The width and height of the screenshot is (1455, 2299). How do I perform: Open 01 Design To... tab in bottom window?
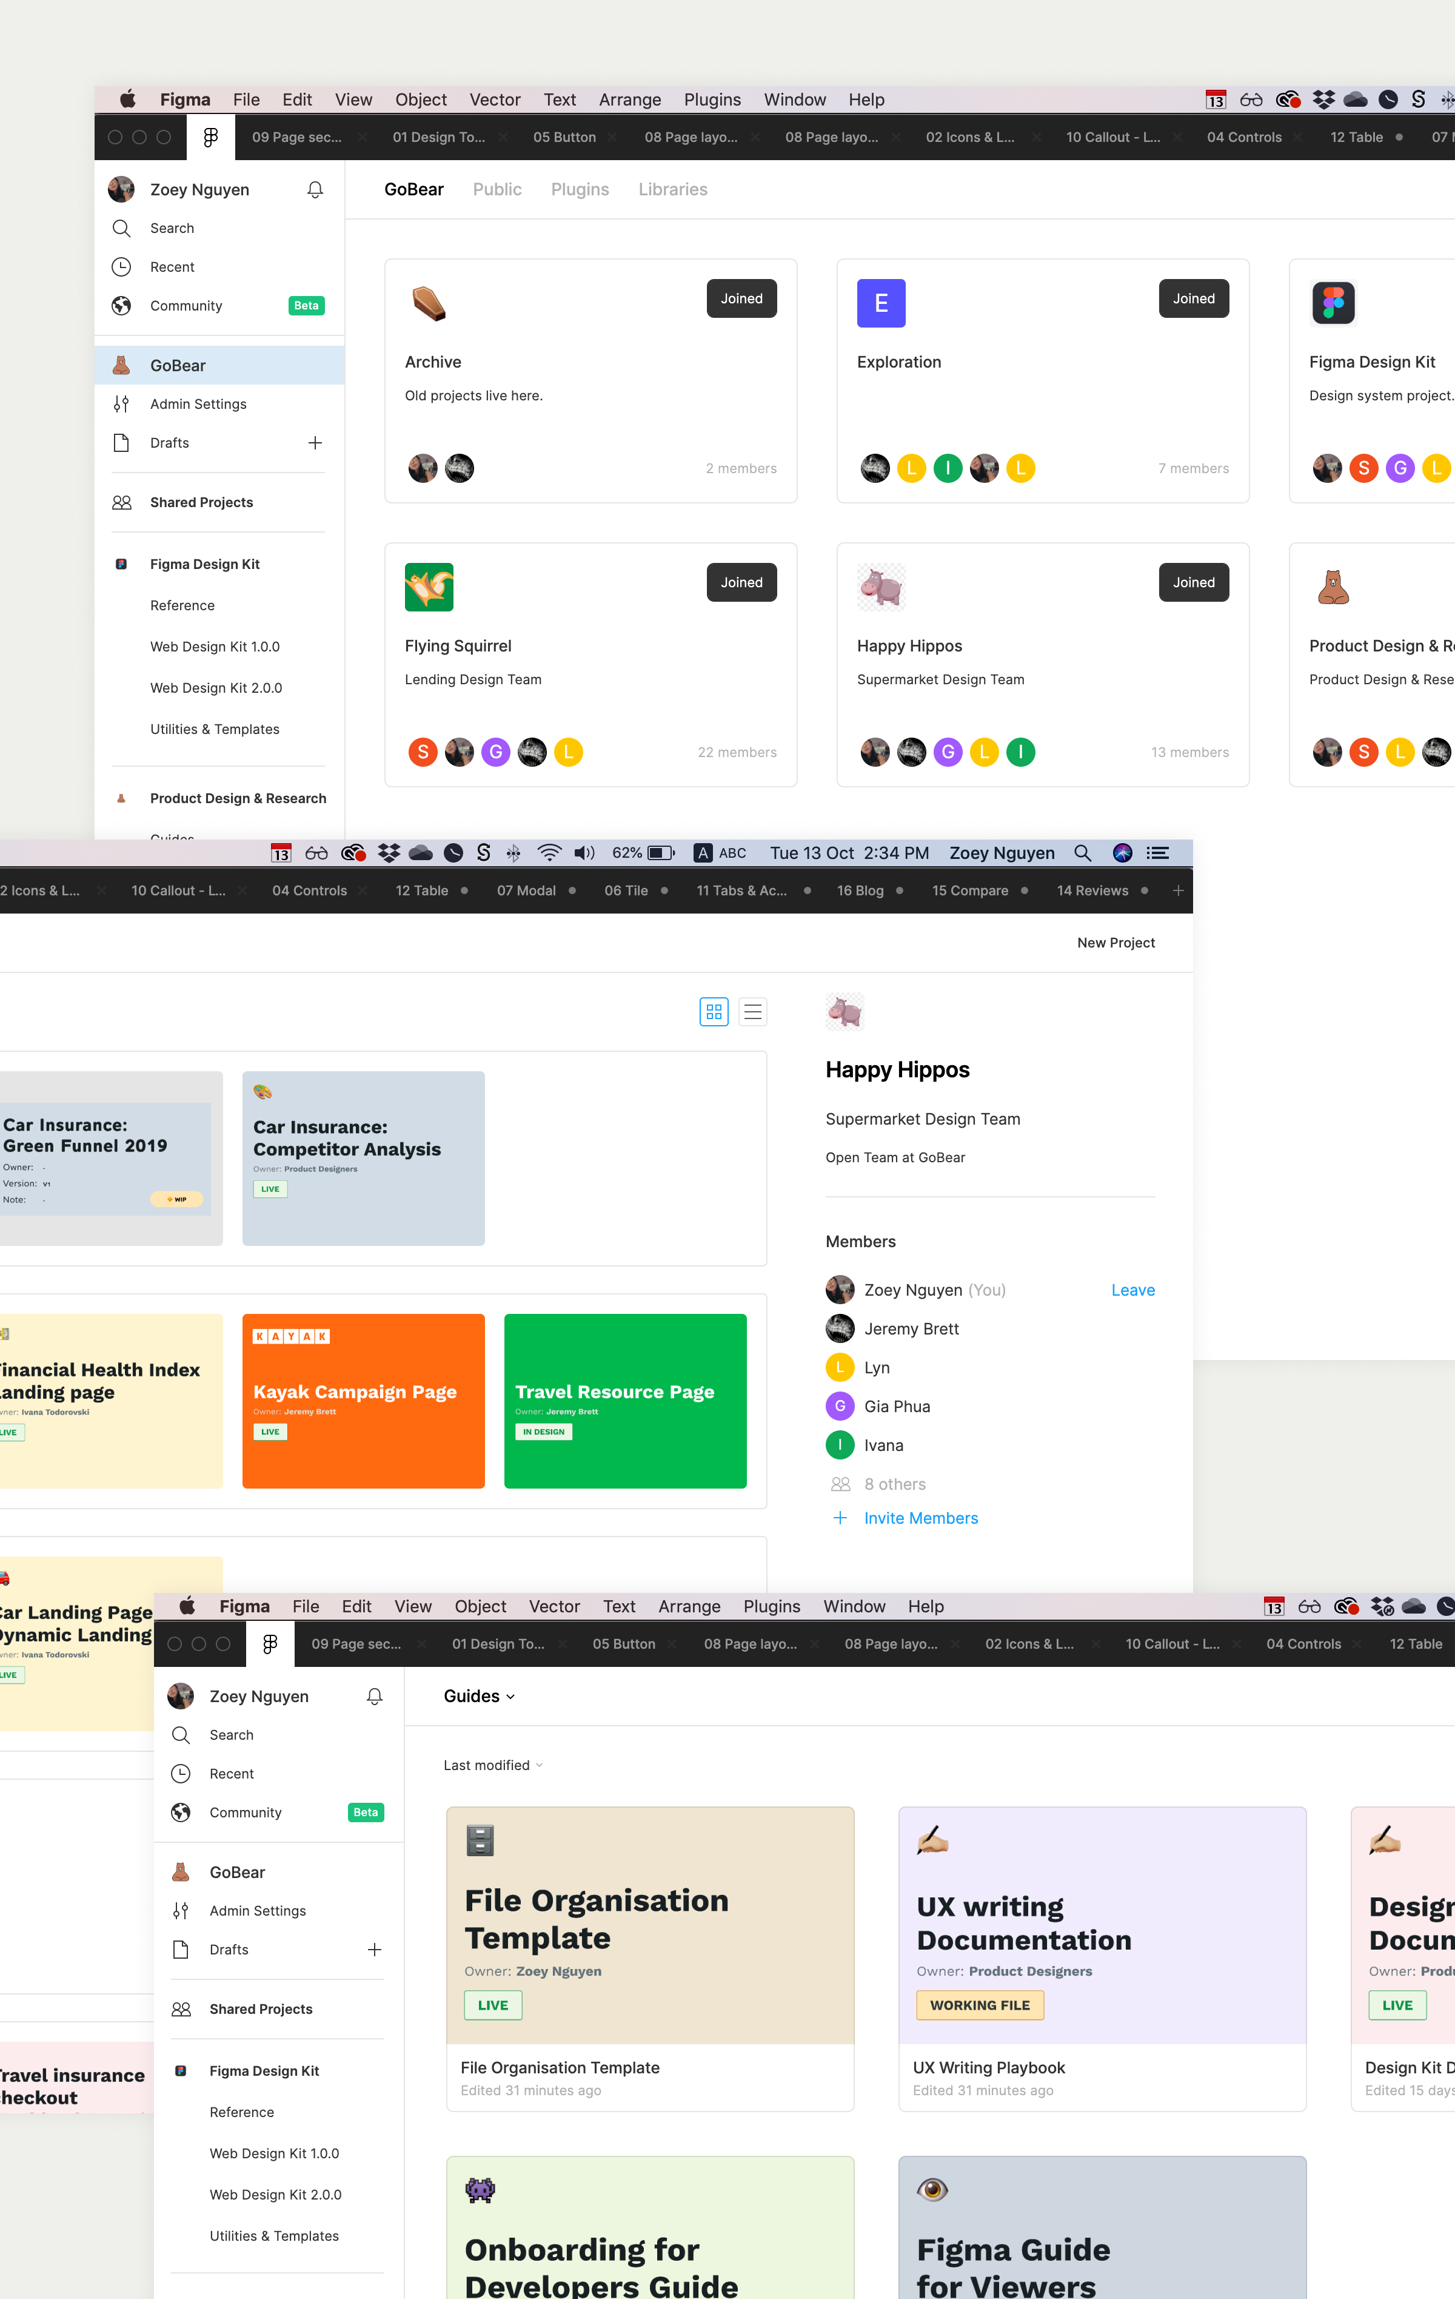(x=498, y=1644)
